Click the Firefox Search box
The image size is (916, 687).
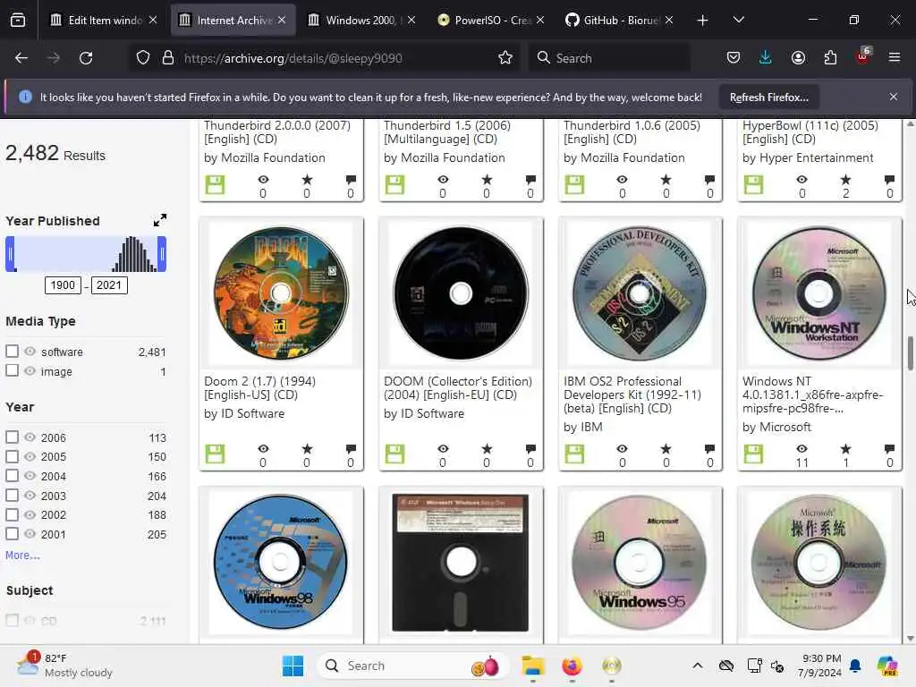click(x=608, y=58)
